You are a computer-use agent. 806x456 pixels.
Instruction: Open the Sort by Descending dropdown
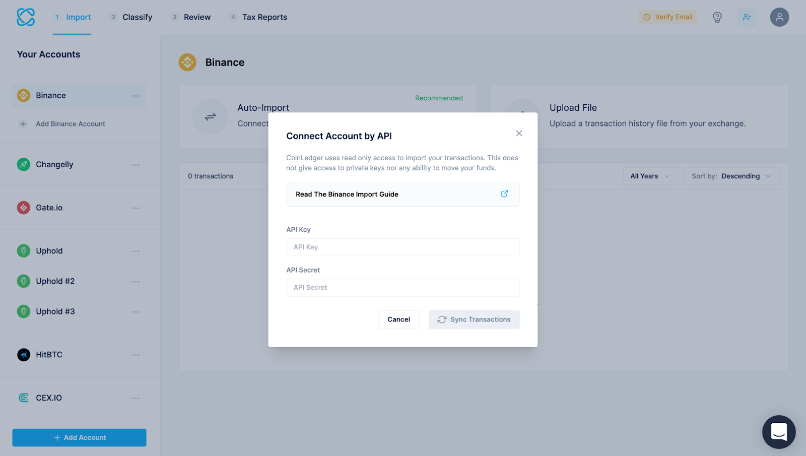(731, 176)
